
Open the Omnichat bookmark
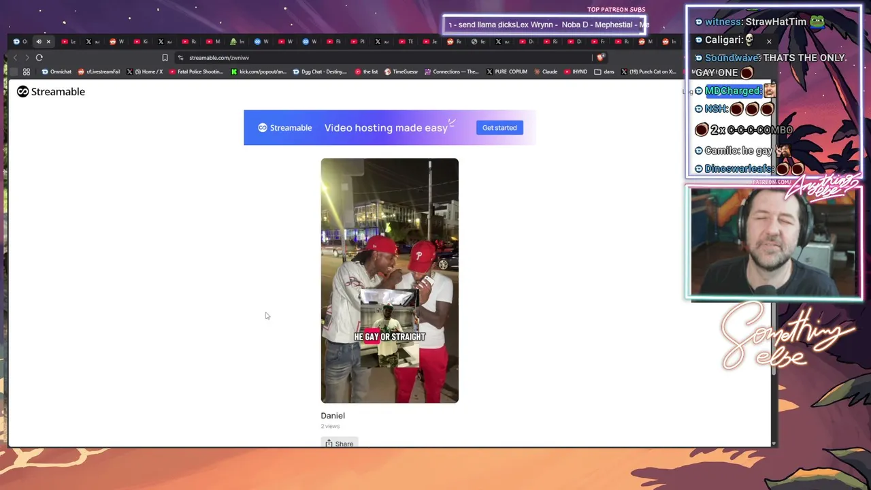pyautogui.click(x=56, y=71)
